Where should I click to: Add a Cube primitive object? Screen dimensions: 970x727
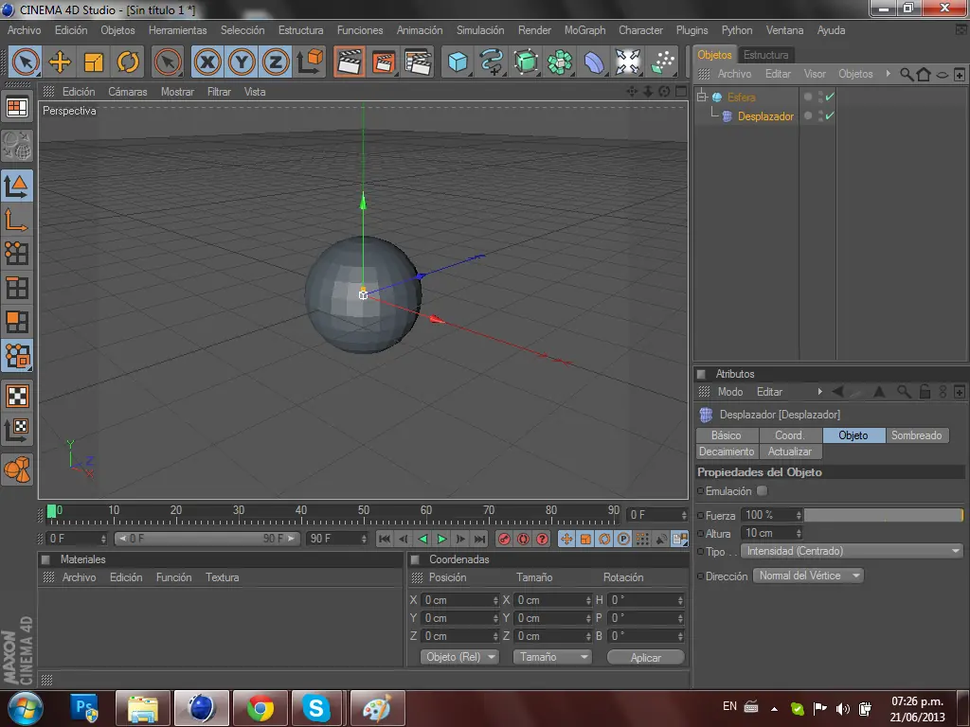(458, 62)
